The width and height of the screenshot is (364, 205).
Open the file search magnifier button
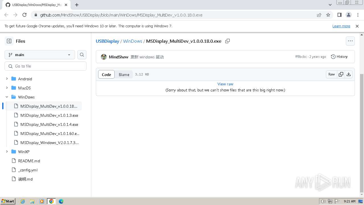82,55
